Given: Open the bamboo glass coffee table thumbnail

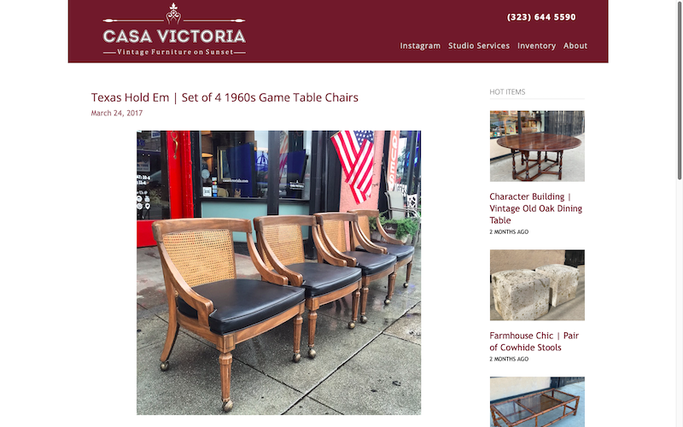Looking at the screenshot, I should [537, 401].
